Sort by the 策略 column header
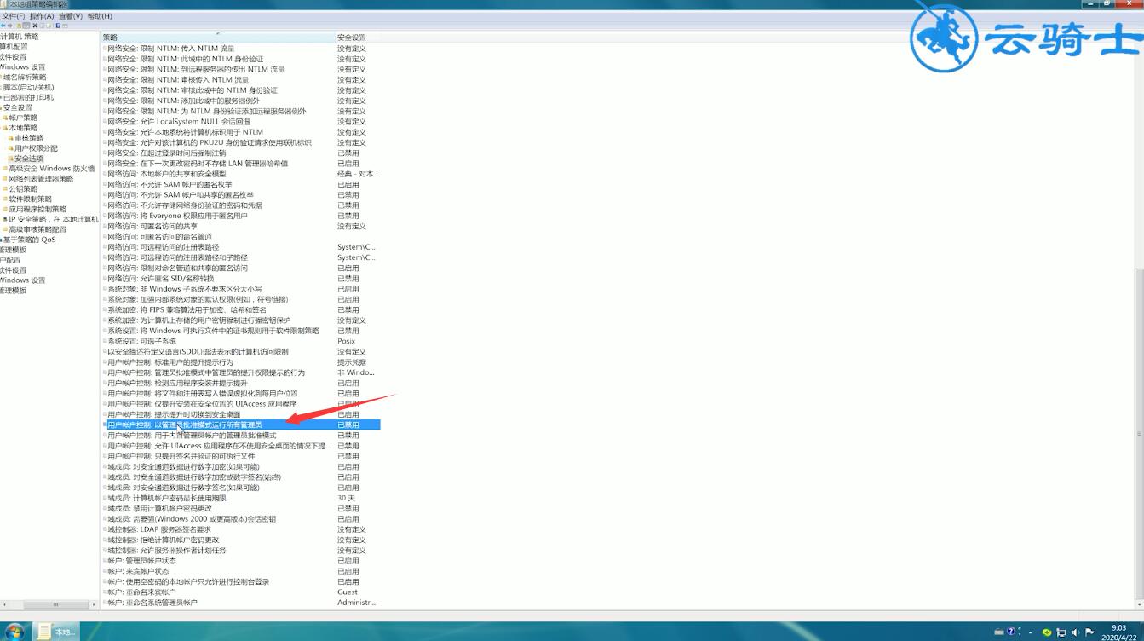Screen dimensions: 1144x641 pos(219,38)
